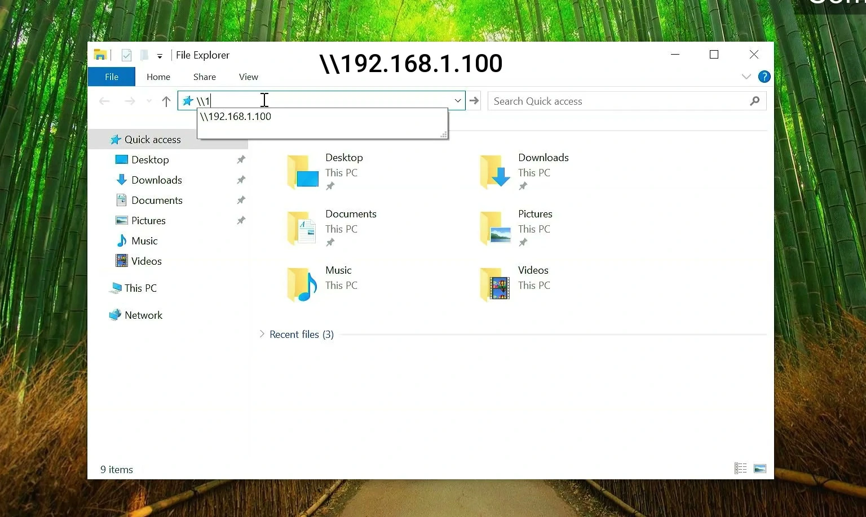Maximize the File Explorer window
The height and width of the screenshot is (517, 866).
point(714,55)
